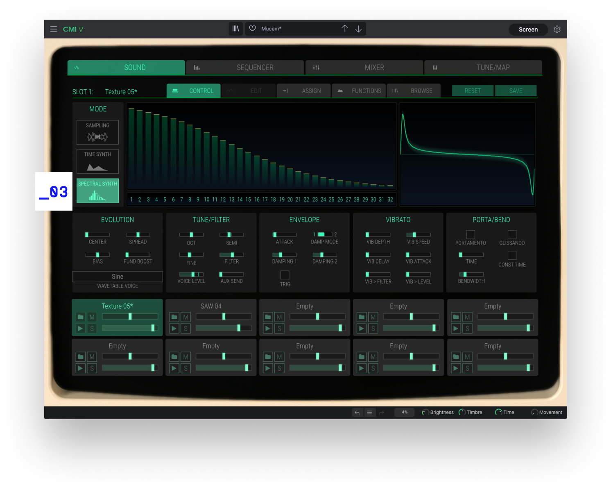Open the settings gear icon

tap(557, 29)
